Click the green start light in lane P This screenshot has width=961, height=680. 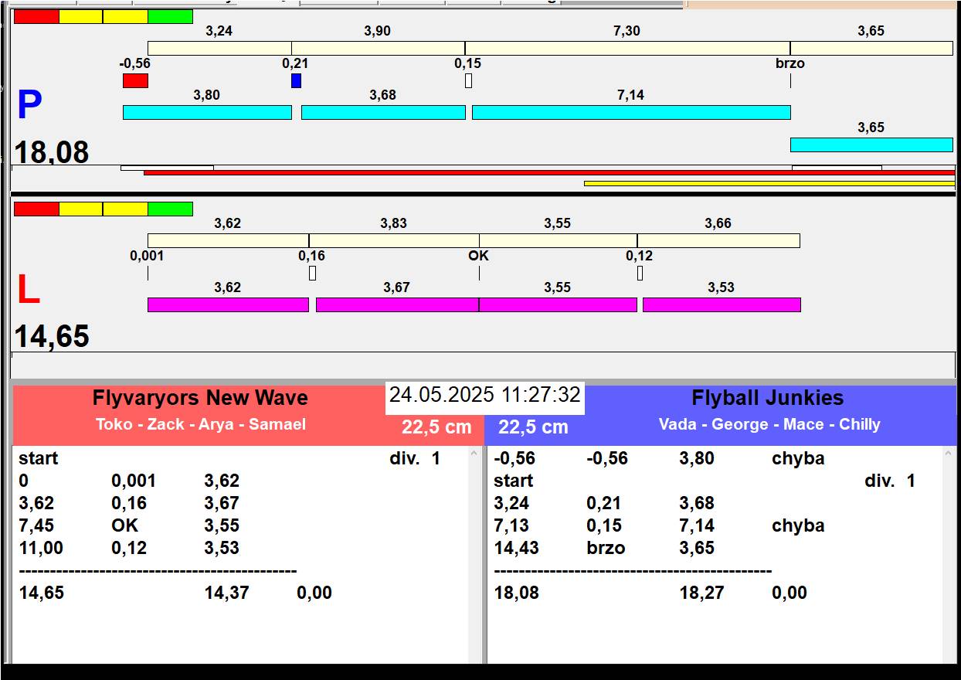pyautogui.click(x=170, y=17)
